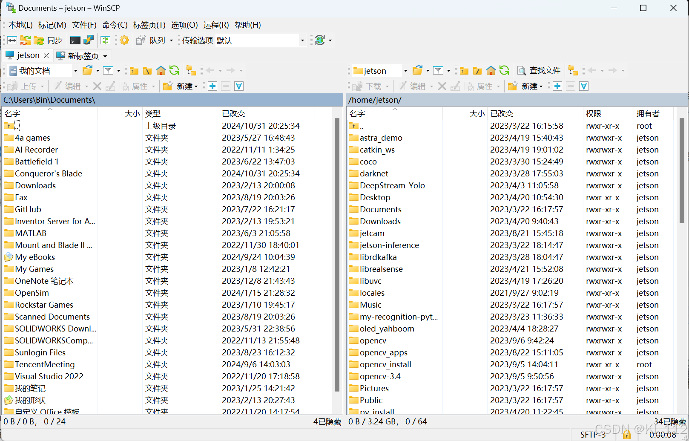Click the remote 新建 new button
The height and width of the screenshot is (441, 689).
[526, 86]
